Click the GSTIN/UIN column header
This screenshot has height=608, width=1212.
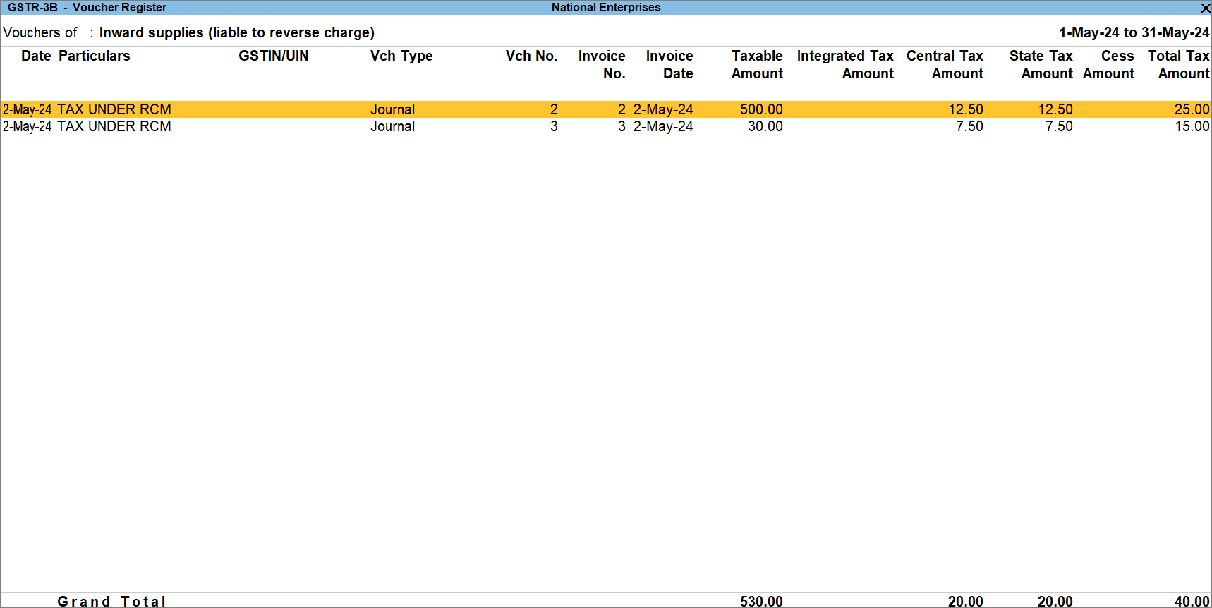tap(273, 56)
